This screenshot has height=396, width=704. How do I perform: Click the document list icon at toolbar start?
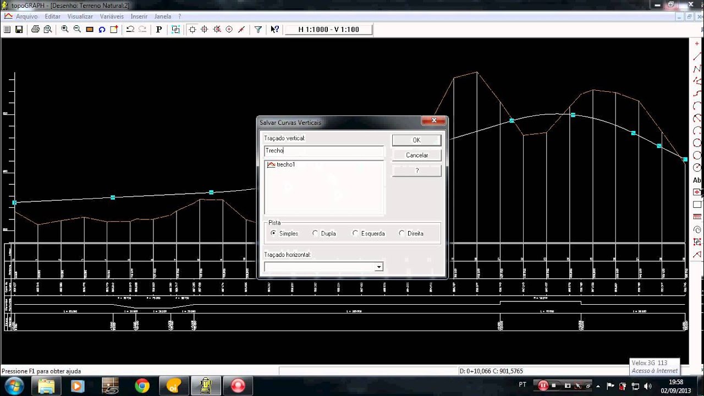click(x=7, y=30)
